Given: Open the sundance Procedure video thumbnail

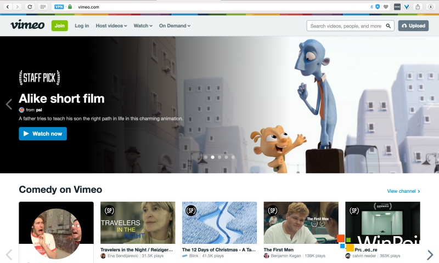Looking at the screenshot, I should (x=382, y=223).
